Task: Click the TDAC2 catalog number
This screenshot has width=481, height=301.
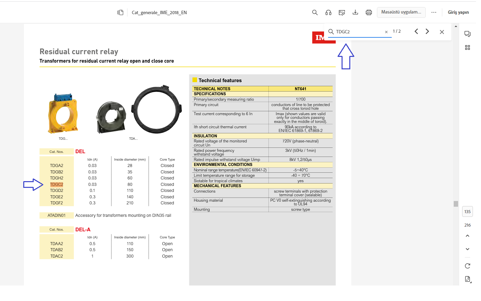Action: [57, 256]
